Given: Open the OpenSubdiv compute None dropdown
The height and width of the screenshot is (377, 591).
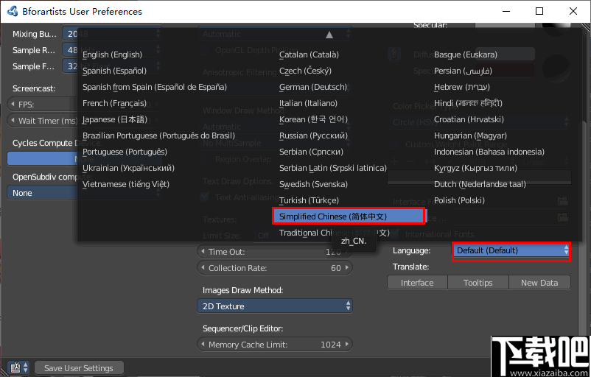Looking at the screenshot, I should coord(43,193).
